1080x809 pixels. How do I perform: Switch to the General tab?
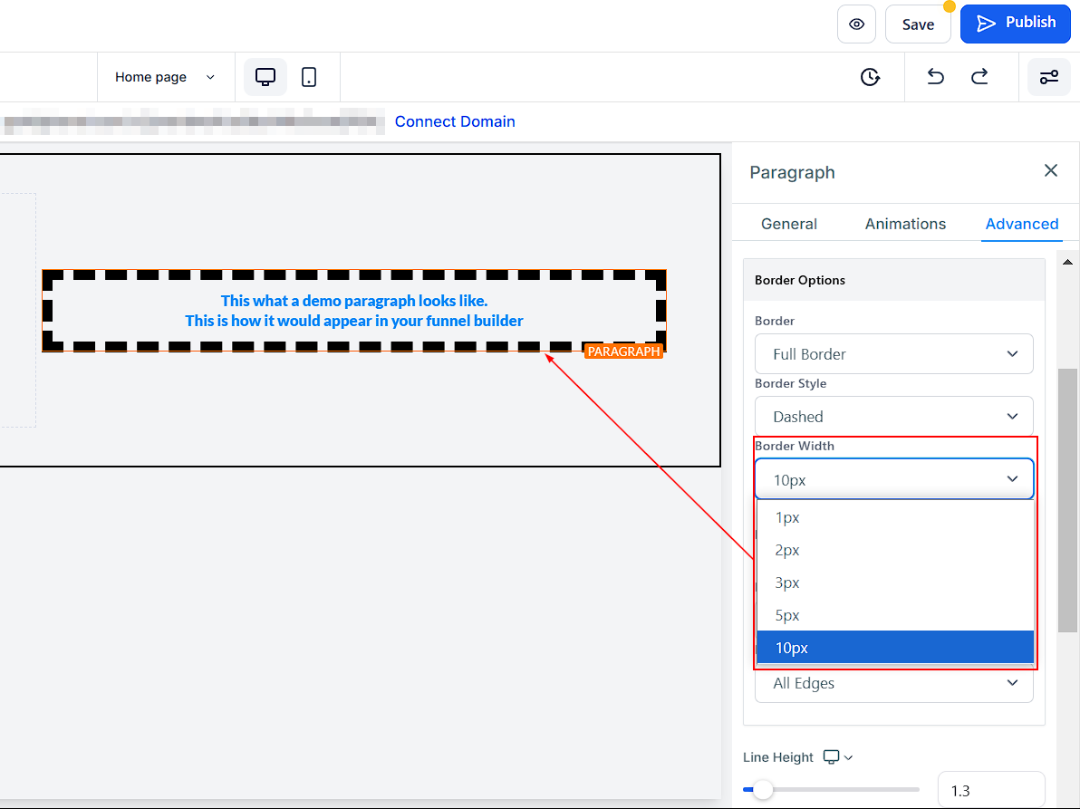[x=788, y=224]
